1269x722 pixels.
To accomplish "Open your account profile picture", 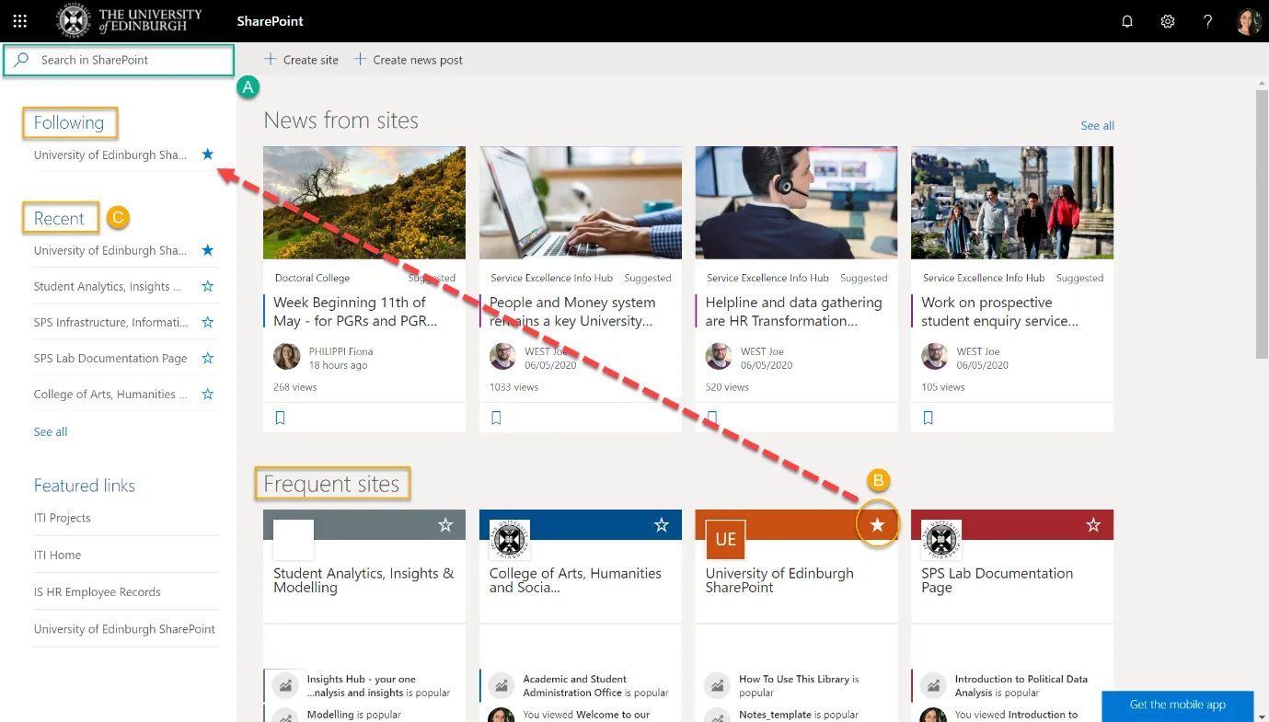I will click(1248, 20).
